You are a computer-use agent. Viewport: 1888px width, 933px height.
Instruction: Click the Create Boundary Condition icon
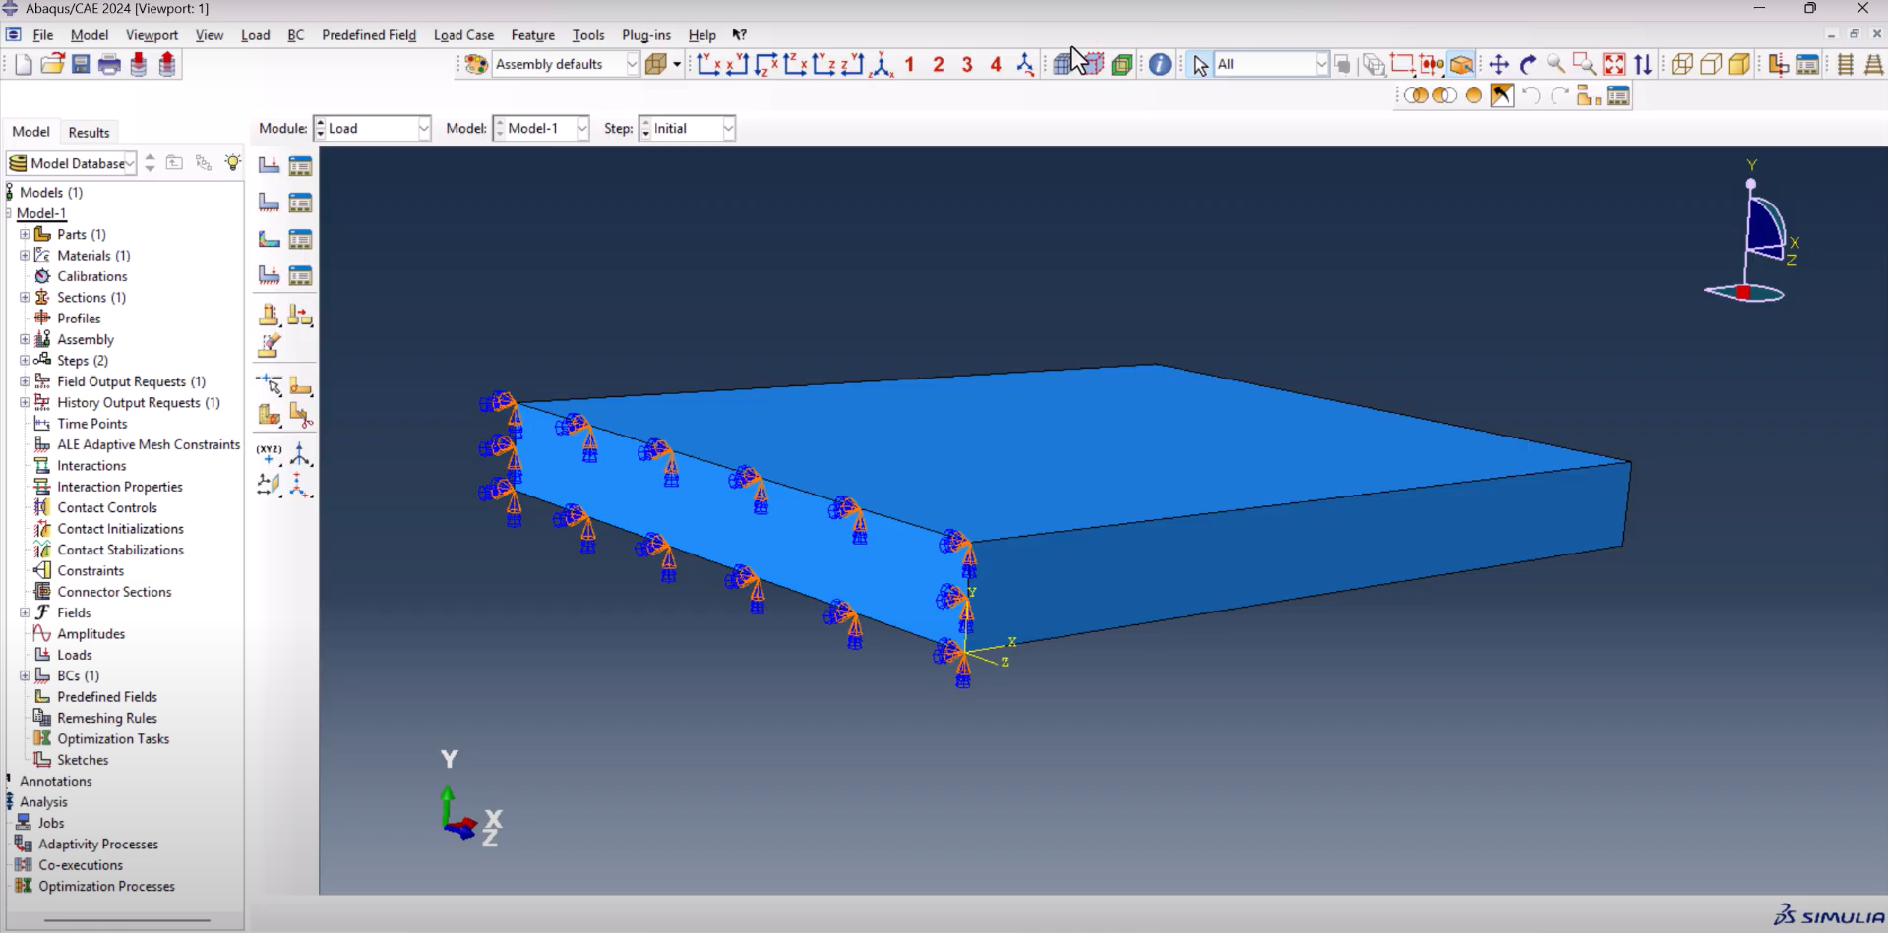(269, 203)
